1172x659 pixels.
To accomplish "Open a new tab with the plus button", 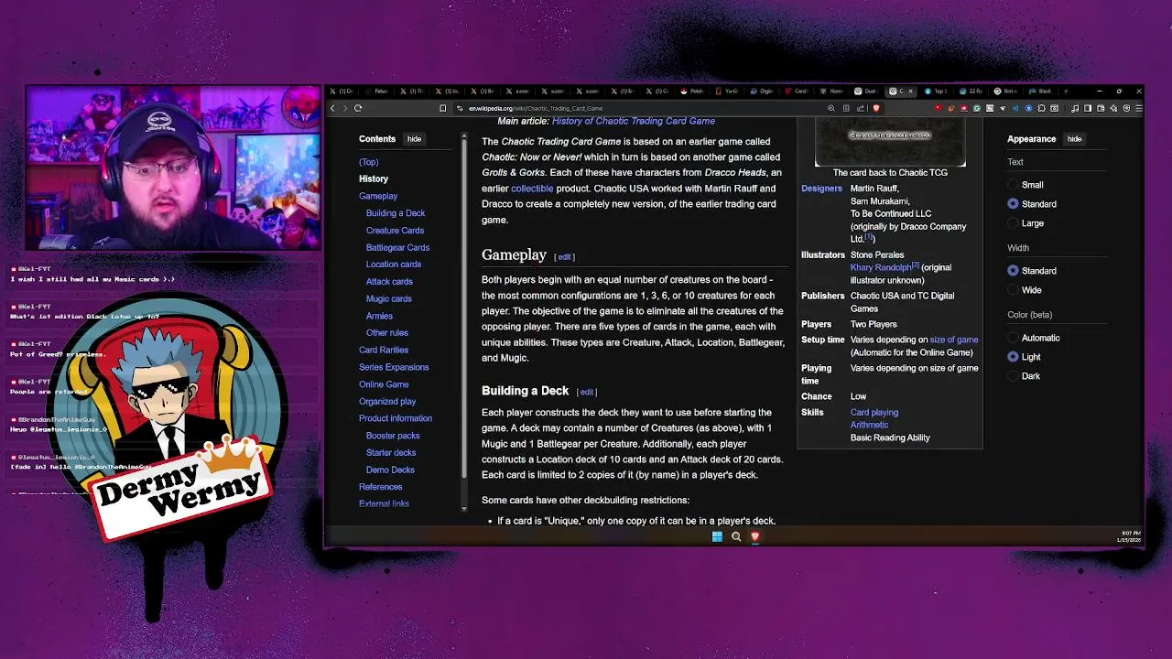I will click(x=1066, y=92).
